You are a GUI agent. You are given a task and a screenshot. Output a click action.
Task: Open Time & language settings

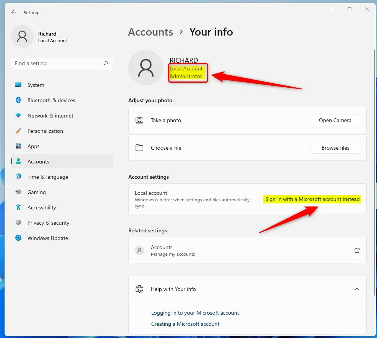click(x=47, y=177)
